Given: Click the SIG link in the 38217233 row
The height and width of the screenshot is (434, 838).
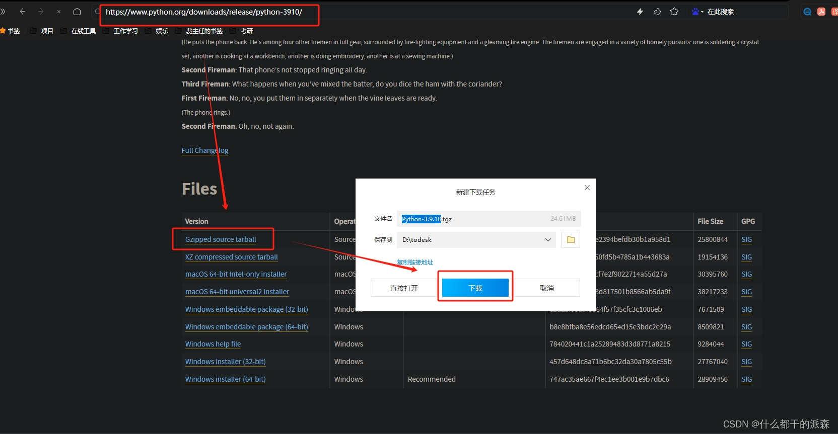Looking at the screenshot, I should pos(747,292).
